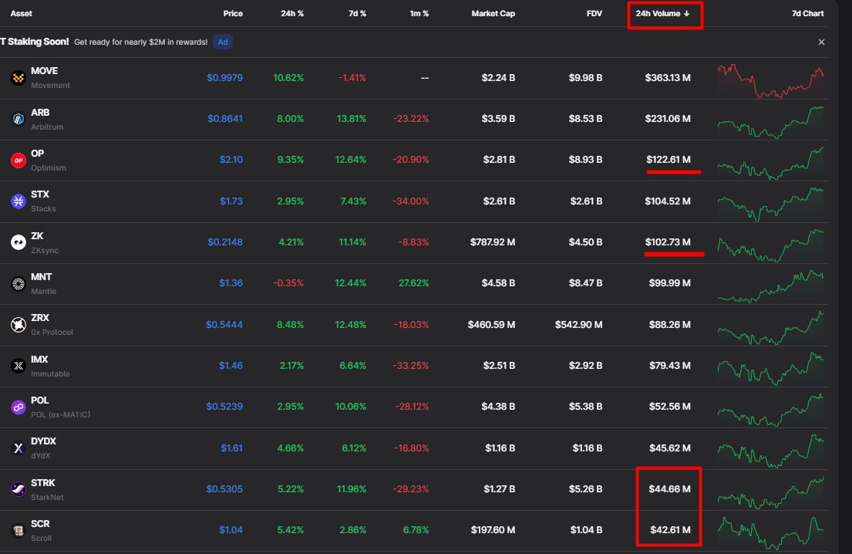
Task: Click the Ad badge in the banner
Action: [x=223, y=42]
